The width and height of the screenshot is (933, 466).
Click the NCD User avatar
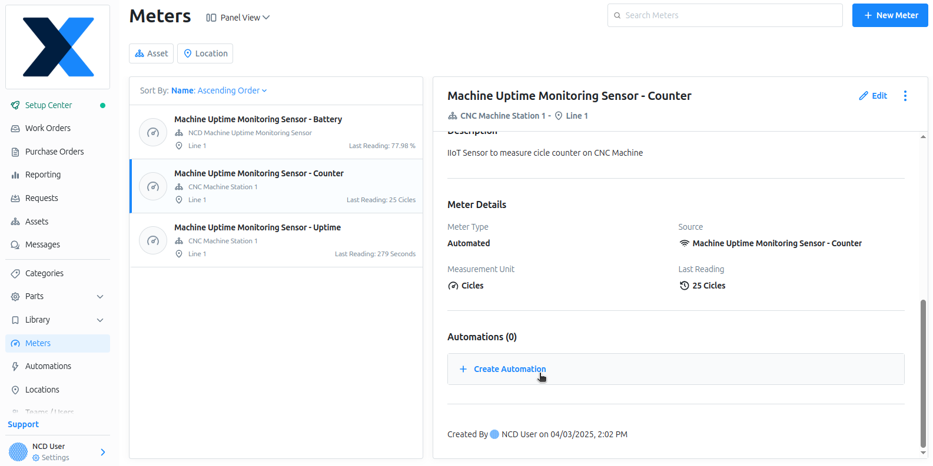pos(18,452)
